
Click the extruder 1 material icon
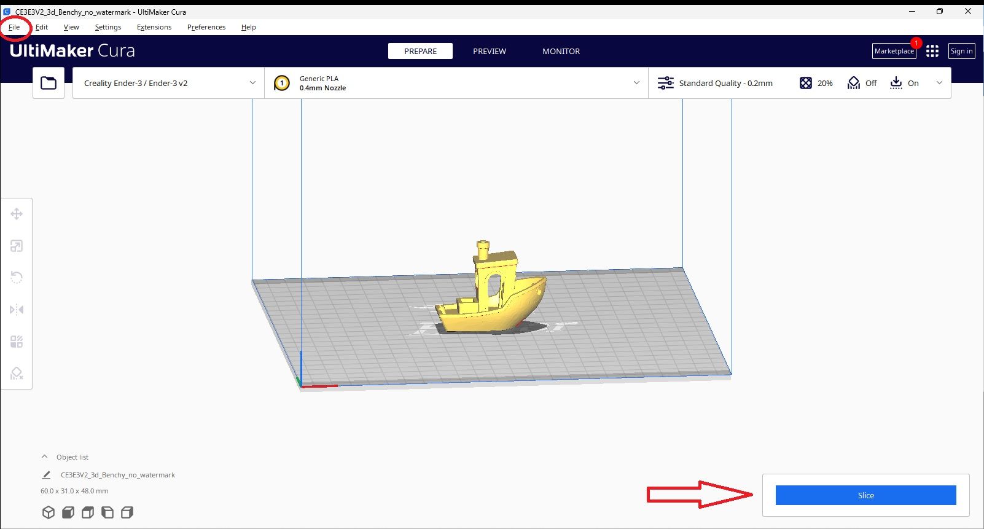282,83
